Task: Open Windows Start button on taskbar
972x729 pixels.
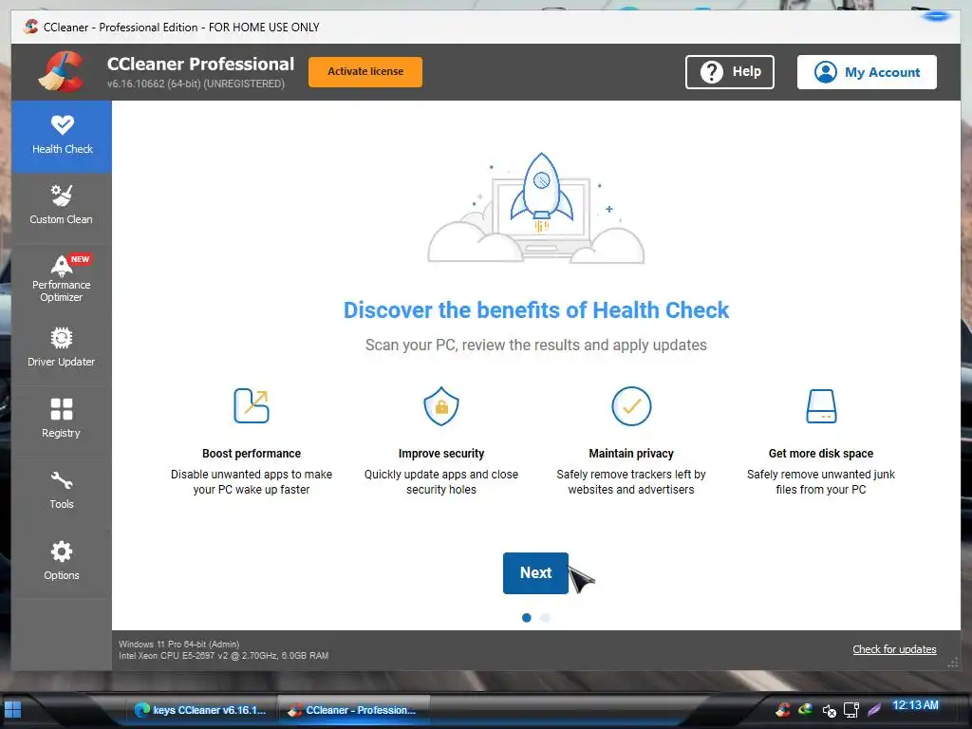Action: 13,709
